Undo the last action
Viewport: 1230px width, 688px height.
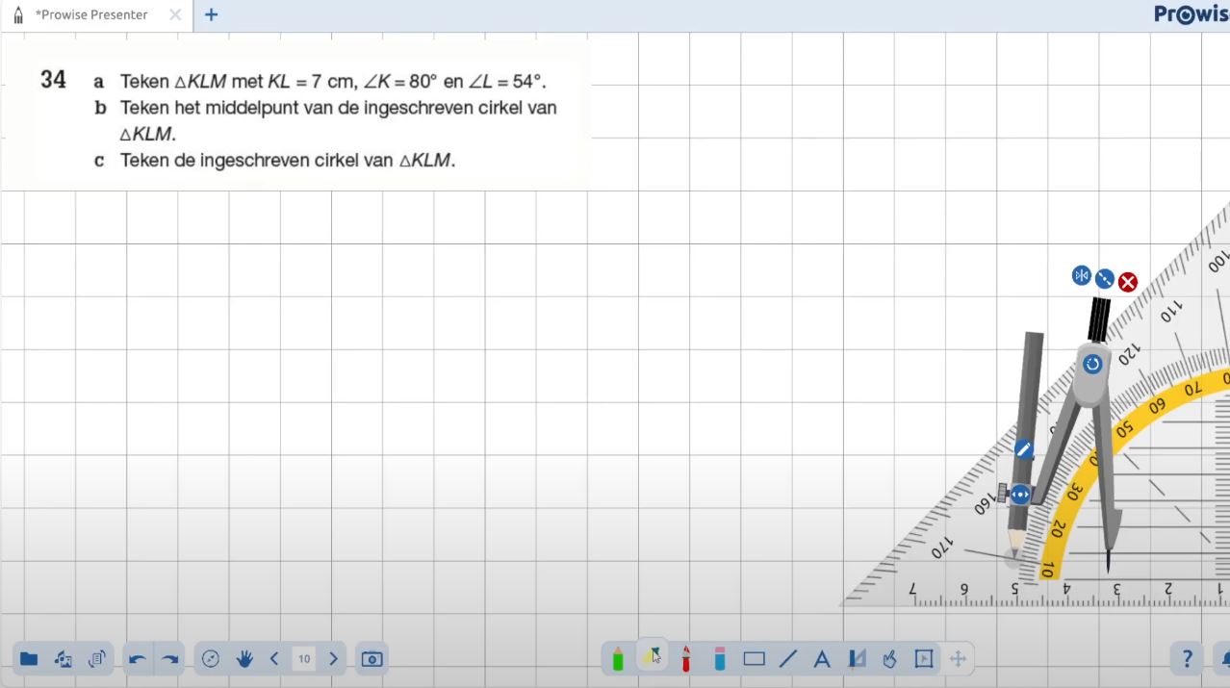coord(138,659)
